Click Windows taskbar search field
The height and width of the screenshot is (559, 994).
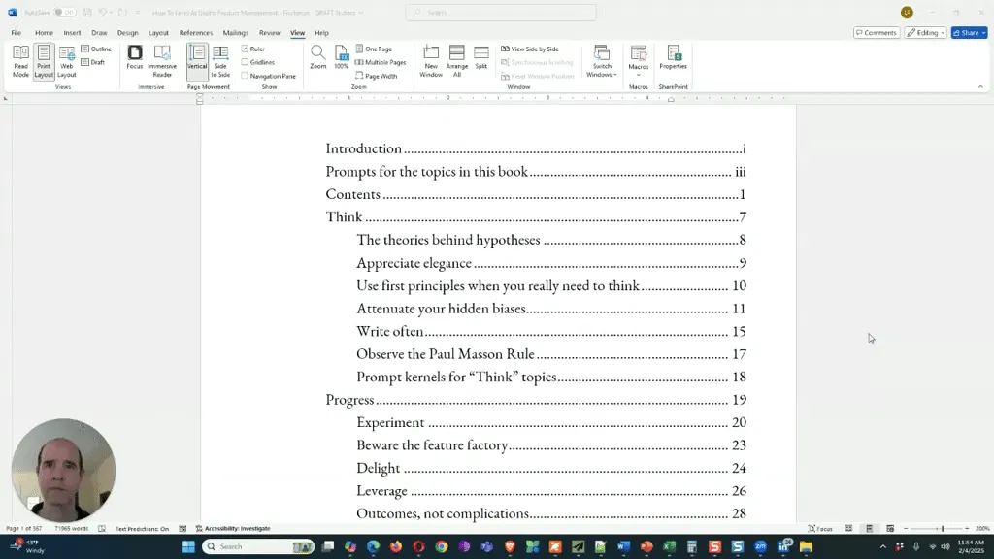pyautogui.click(x=258, y=546)
